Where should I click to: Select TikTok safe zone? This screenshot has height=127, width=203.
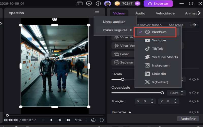click(x=158, y=49)
